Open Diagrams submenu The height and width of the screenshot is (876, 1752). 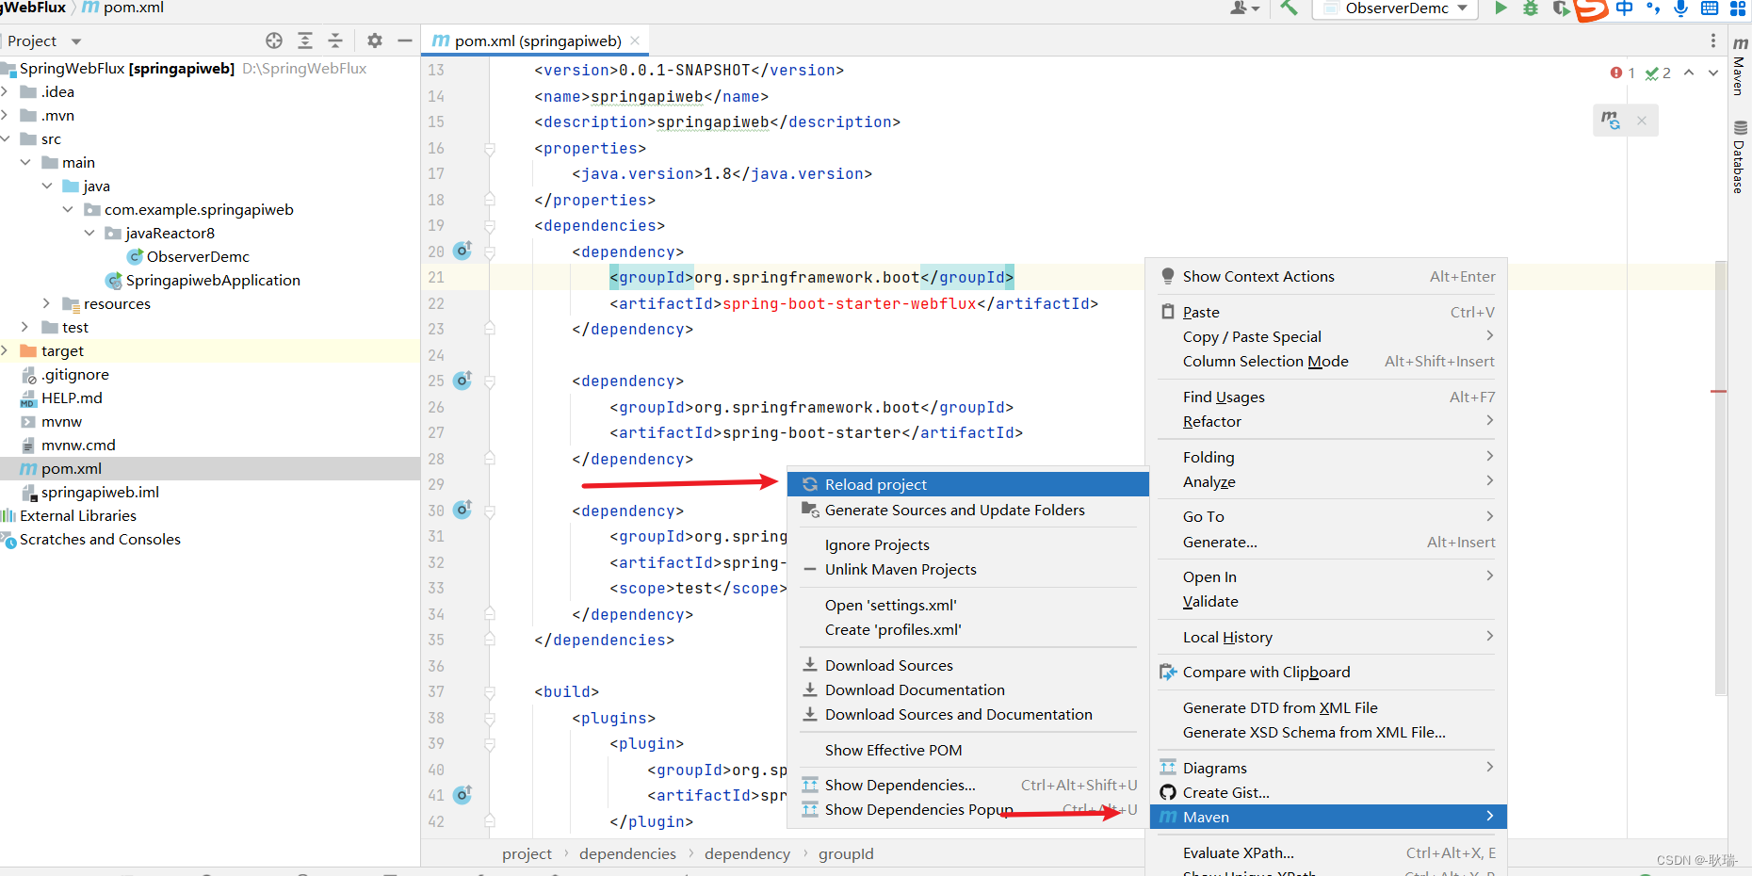click(x=1328, y=768)
